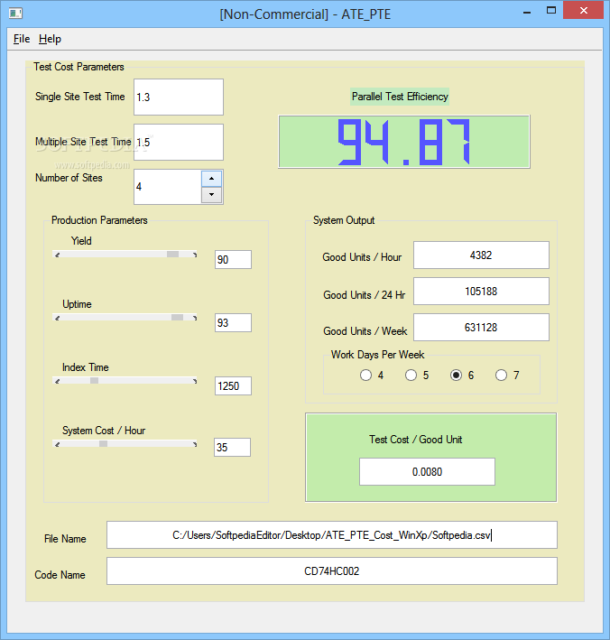The height and width of the screenshot is (640, 610).
Task: Click the Index Time field showing 1250
Action: 233,385
